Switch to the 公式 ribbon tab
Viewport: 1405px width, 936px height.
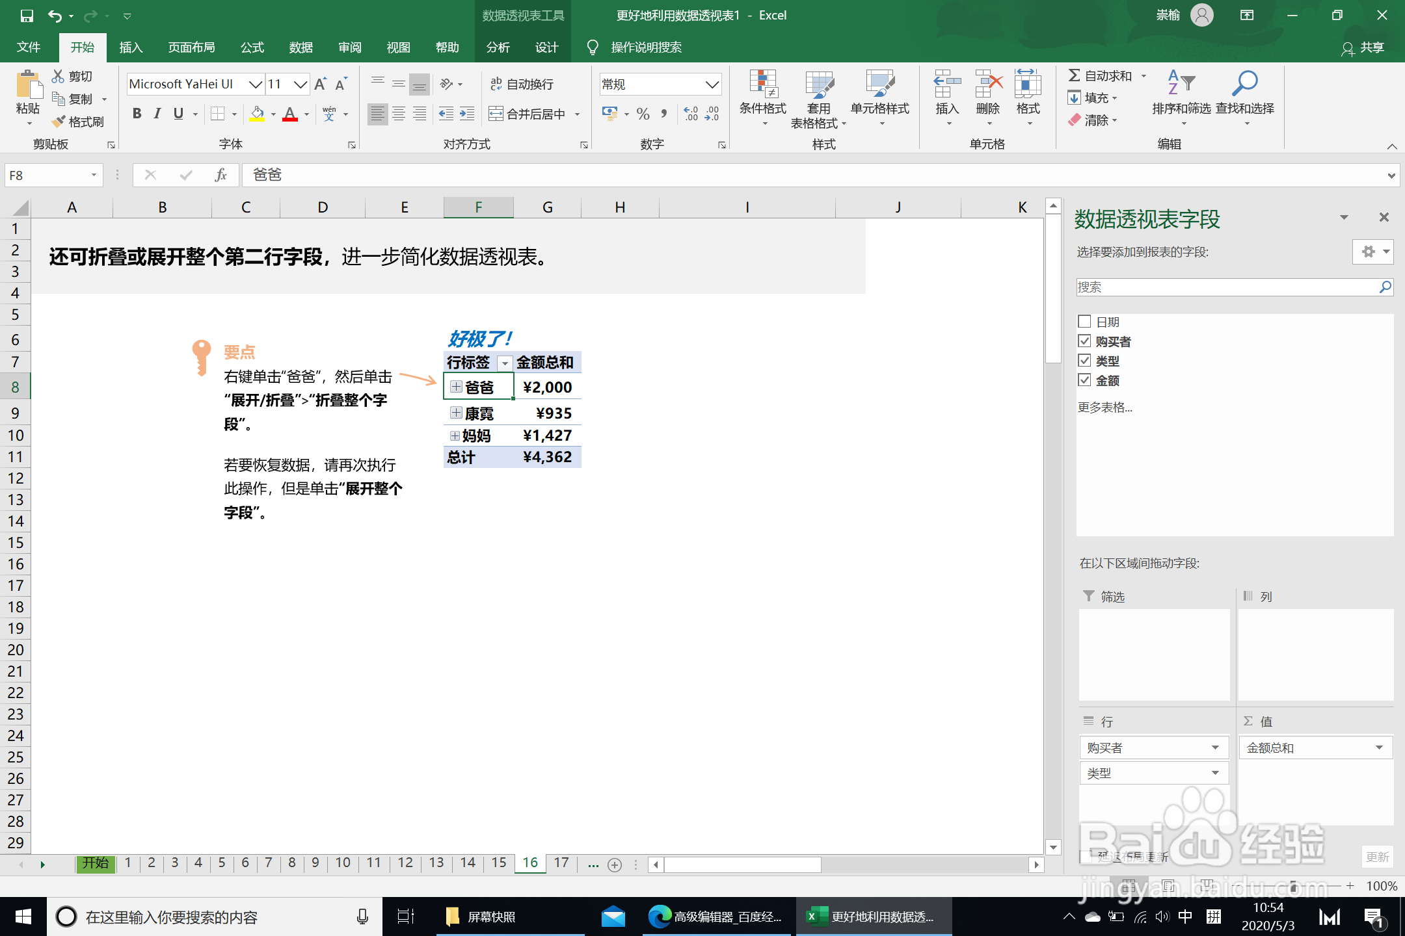coord(252,47)
